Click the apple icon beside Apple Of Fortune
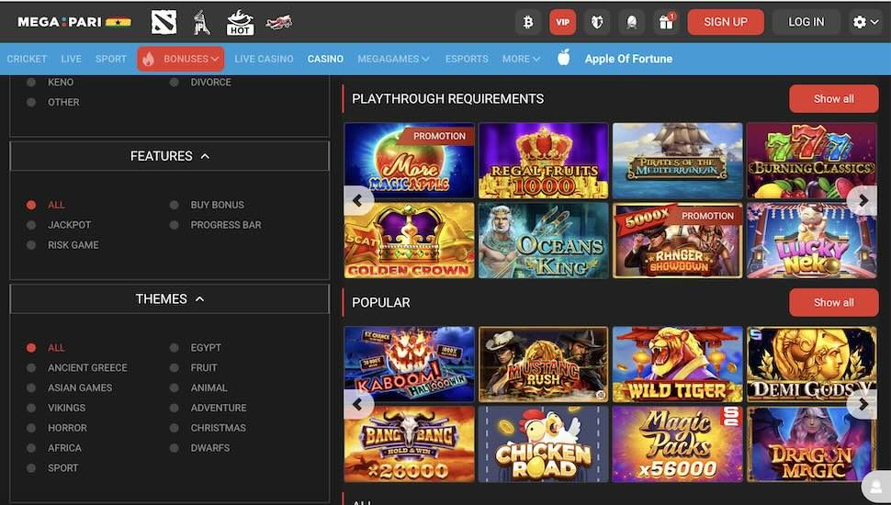The width and height of the screenshot is (891, 505). [x=564, y=57]
